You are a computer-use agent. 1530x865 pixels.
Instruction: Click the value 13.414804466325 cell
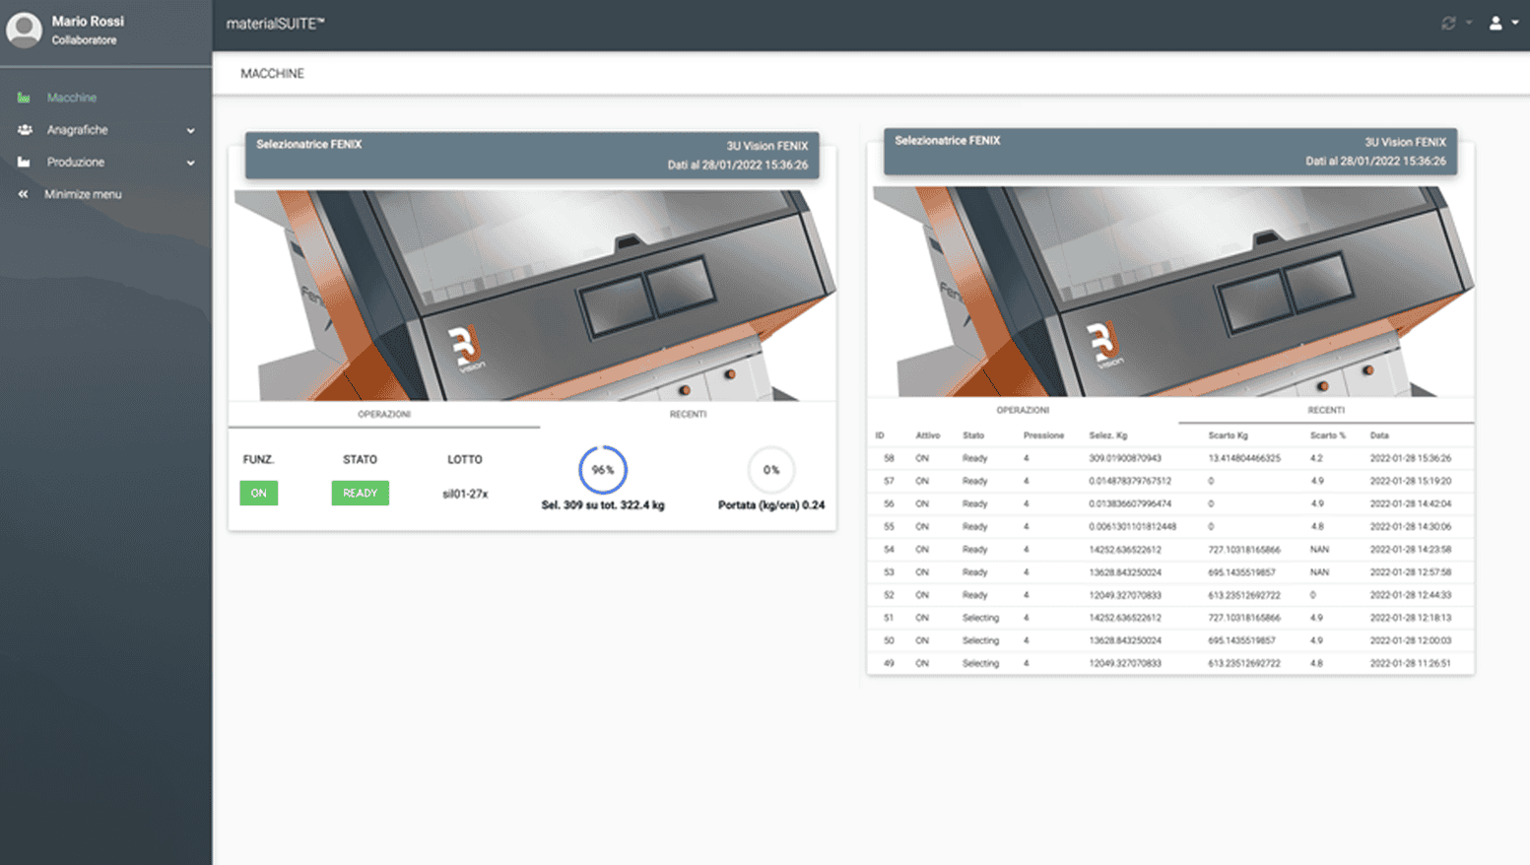point(1244,458)
